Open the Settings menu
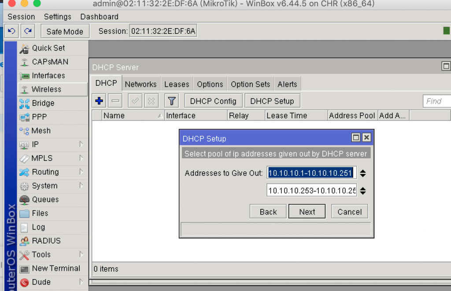Screen dimensions: 451x291 tap(58, 17)
